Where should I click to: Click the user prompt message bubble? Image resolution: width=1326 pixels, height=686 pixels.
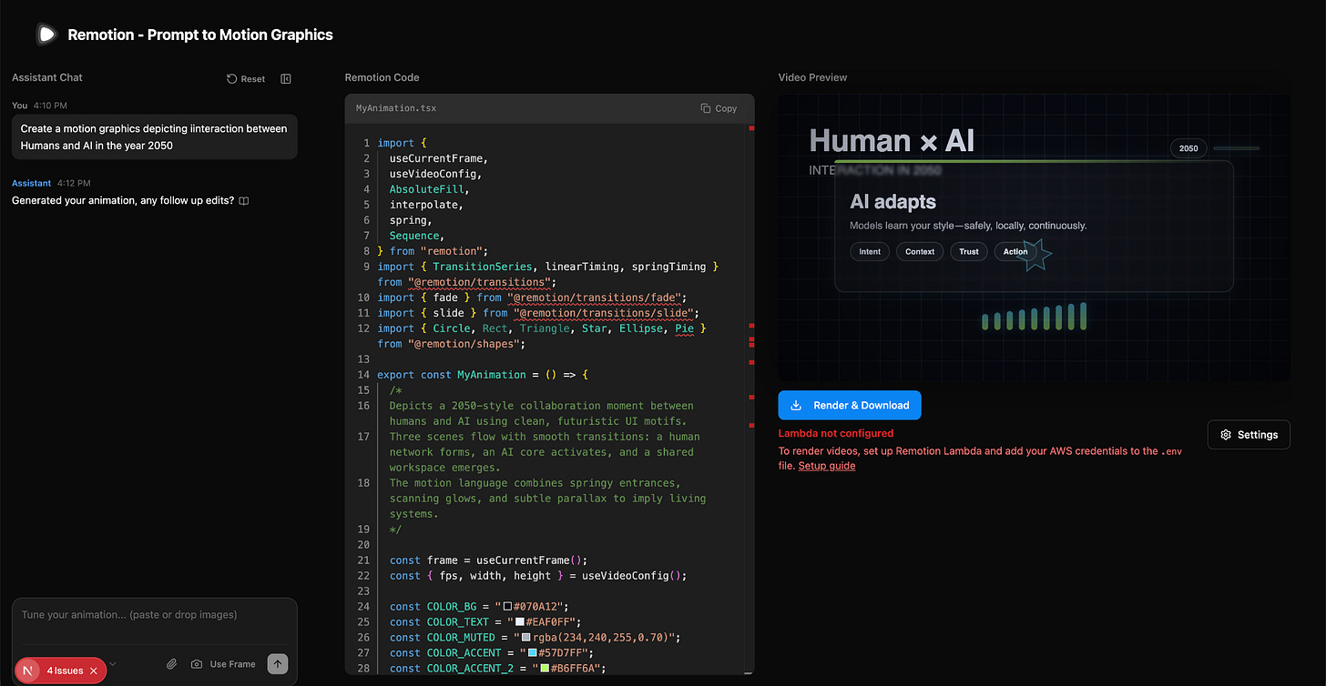coord(155,136)
